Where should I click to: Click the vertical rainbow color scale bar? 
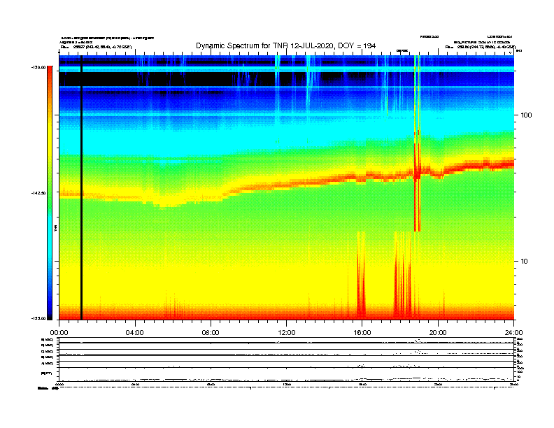50,193
